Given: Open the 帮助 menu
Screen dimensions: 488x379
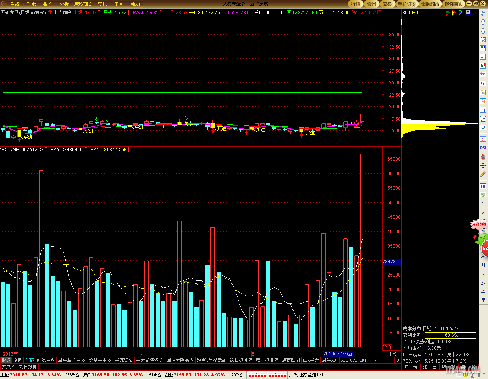Looking at the screenshot, I should point(135,4).
